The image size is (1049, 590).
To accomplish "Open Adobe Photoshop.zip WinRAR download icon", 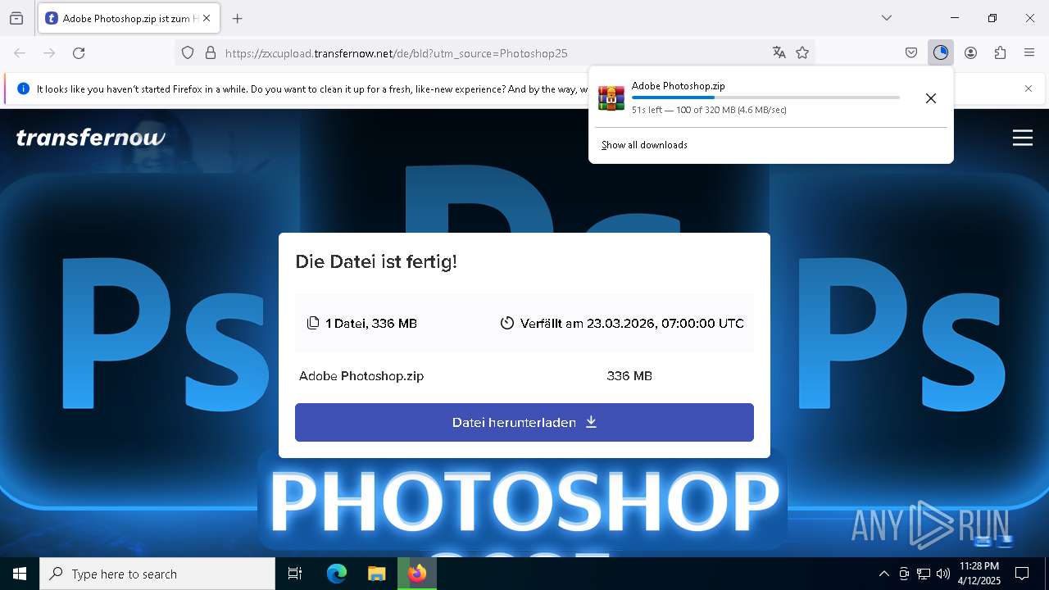I will 611,98.
